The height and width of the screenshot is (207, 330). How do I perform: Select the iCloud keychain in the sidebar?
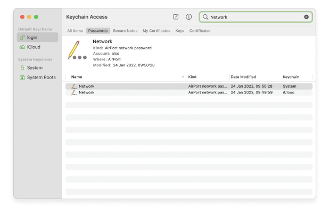point(37,47)
